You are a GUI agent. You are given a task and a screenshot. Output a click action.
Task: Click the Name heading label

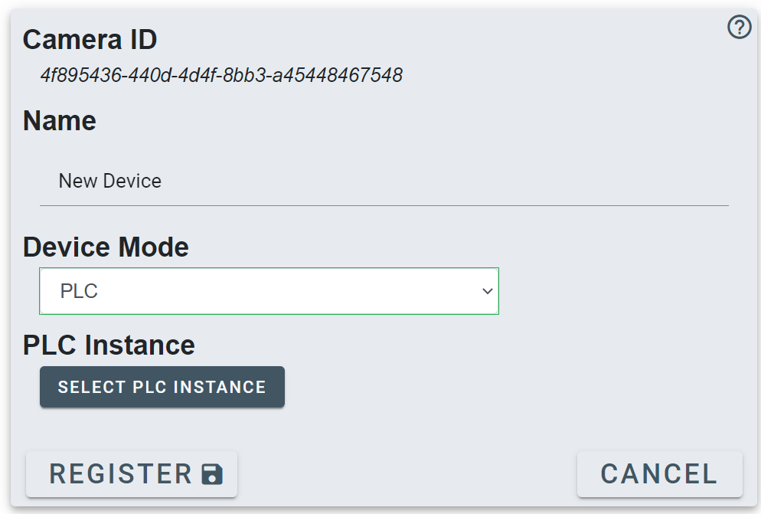[x=60, y=121]
